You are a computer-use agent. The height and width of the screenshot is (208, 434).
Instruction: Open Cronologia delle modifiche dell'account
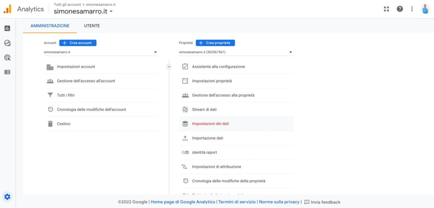point(101,109)
